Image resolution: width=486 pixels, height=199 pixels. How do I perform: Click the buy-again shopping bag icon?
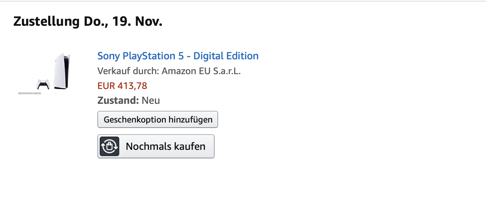click(109, 147)
